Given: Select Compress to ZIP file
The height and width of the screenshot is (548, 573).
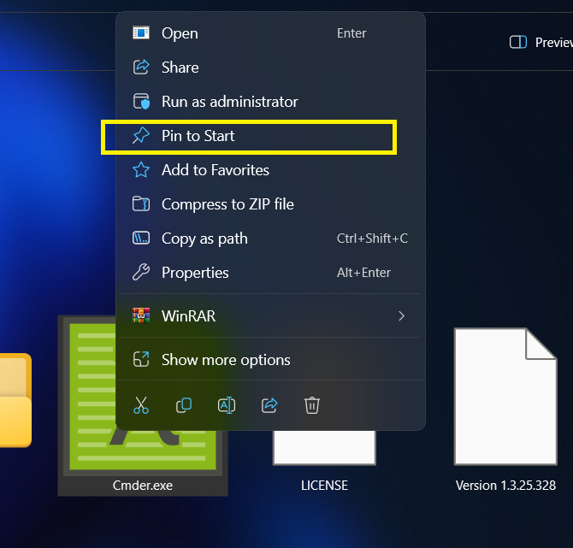Looking at the screenshot, I should point(227,204).
